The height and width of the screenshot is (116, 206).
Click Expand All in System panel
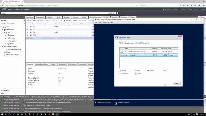pyautogui.click(x=3, y=24)
